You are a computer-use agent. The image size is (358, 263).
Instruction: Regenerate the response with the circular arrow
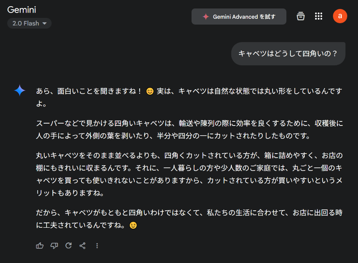68,246
